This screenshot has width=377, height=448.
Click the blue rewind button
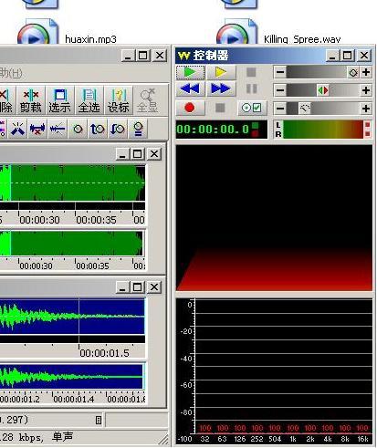click(190, 89)
